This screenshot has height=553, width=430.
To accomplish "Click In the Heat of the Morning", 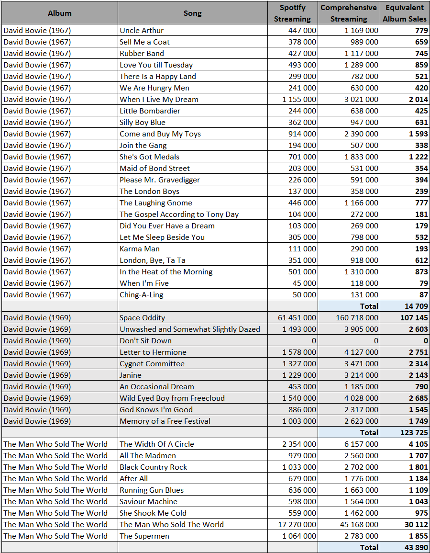I will coord(192,272).
